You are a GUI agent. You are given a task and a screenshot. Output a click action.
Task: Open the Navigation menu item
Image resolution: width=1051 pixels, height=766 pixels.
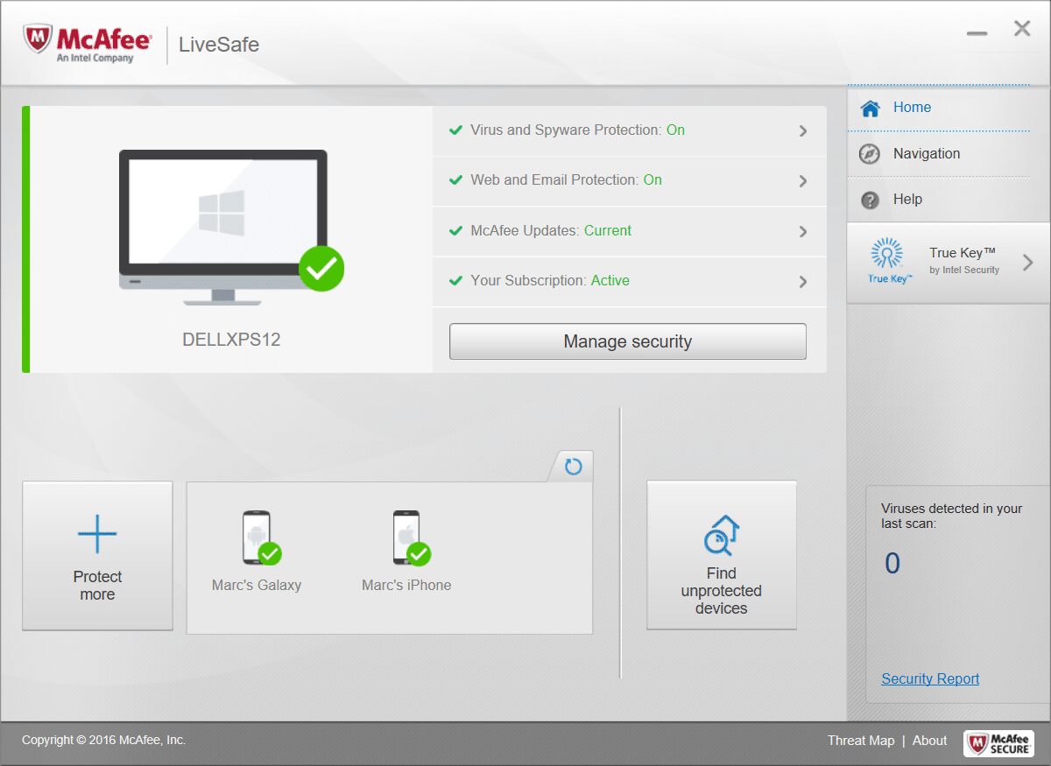click(x=938, y=154)
